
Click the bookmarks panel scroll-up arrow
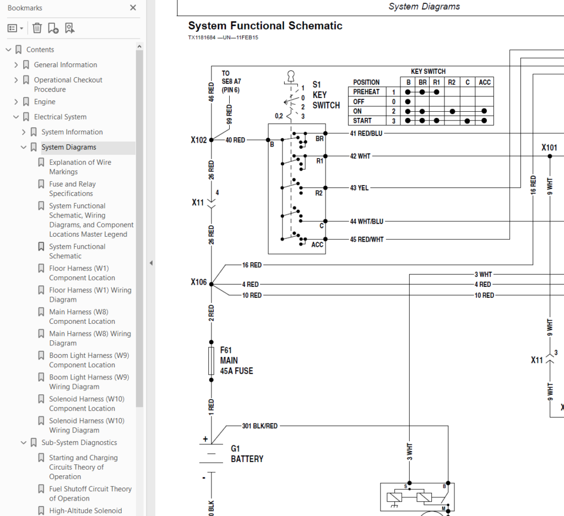pos(139,46)
